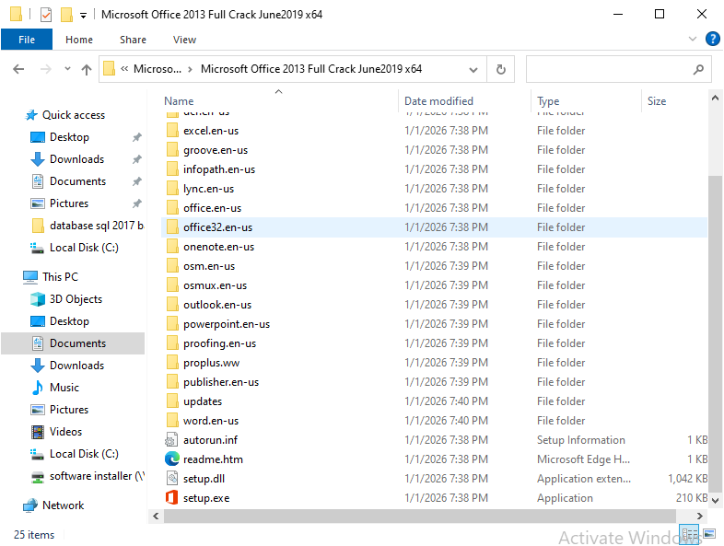The height and width of the screenshot is (546, 724).
Task: Sort by the Name column header
Action: point(179,101)
